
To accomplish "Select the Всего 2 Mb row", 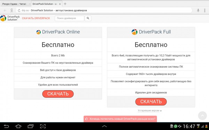I will coord(58,55).
